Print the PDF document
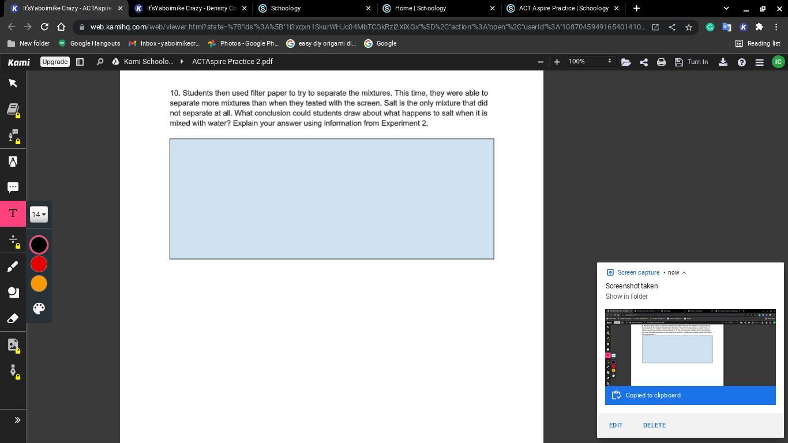The image size is (788, 443). point(661,62)
